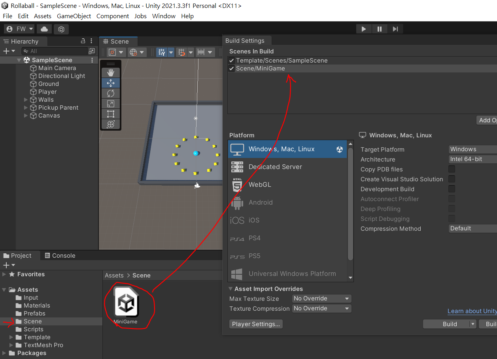Switch to the Console tab
This screenshot has height=359, width=497.
tap(60, 256)
